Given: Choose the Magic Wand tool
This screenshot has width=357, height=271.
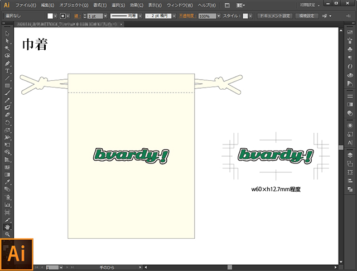Looking at the screenshot, I should (7, 49).
